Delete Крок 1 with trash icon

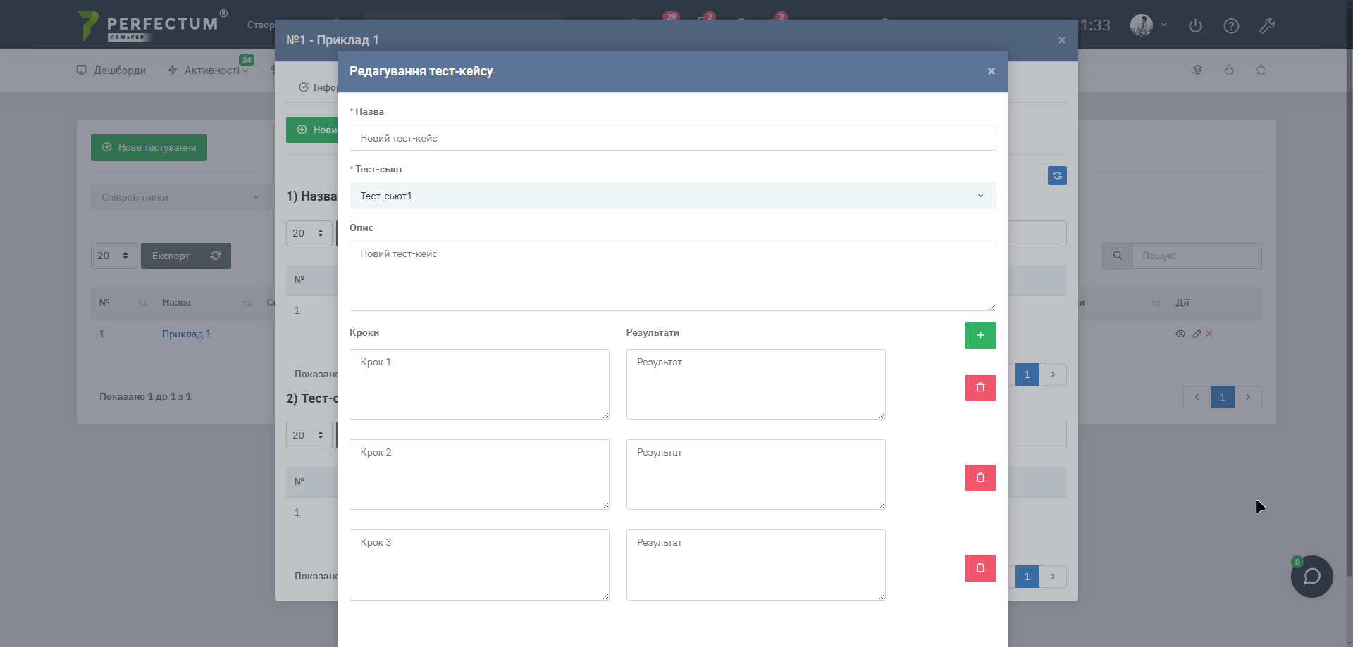980,387
